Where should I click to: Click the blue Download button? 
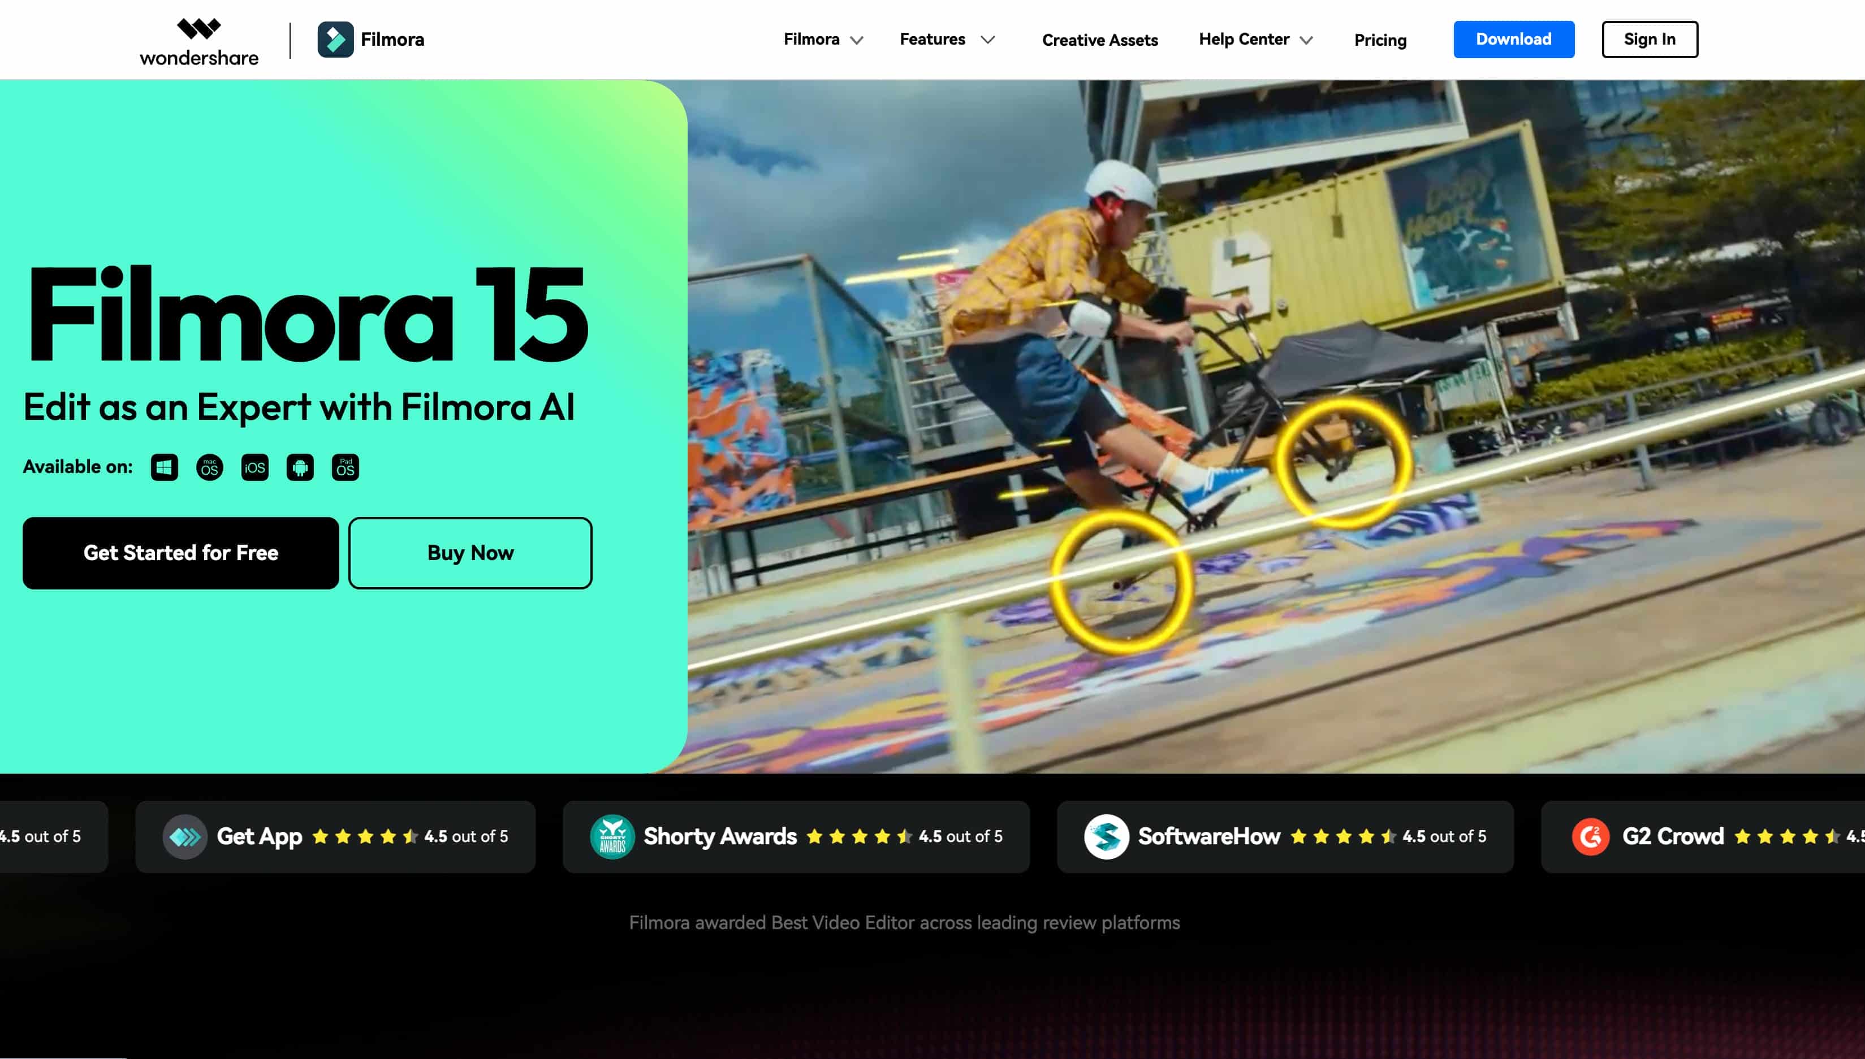click(x=1513, y=40)
